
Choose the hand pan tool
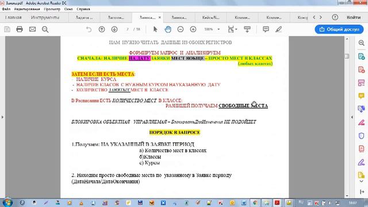pos(168,29)
